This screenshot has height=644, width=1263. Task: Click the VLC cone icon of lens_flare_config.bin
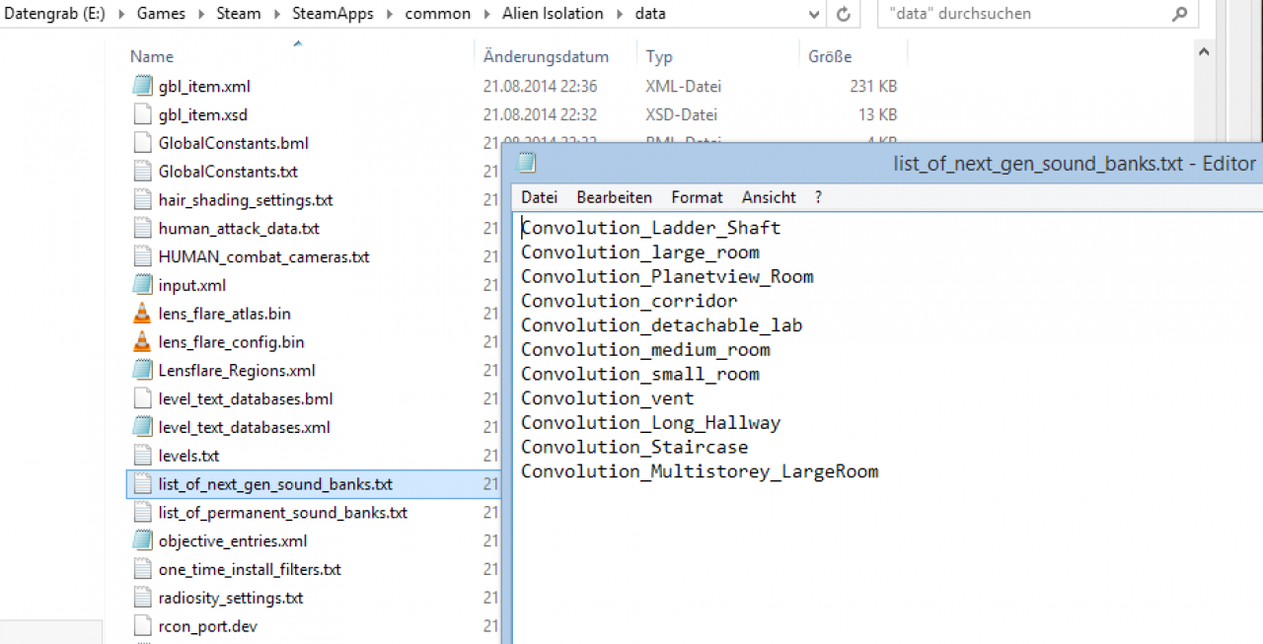tap(142, 342)
